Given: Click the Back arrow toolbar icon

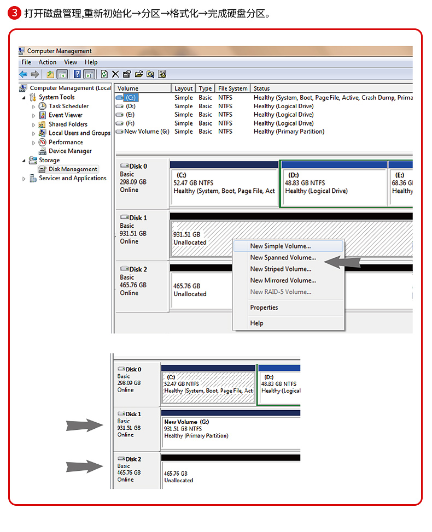Looking at the screenshot, I should (23, 74).
